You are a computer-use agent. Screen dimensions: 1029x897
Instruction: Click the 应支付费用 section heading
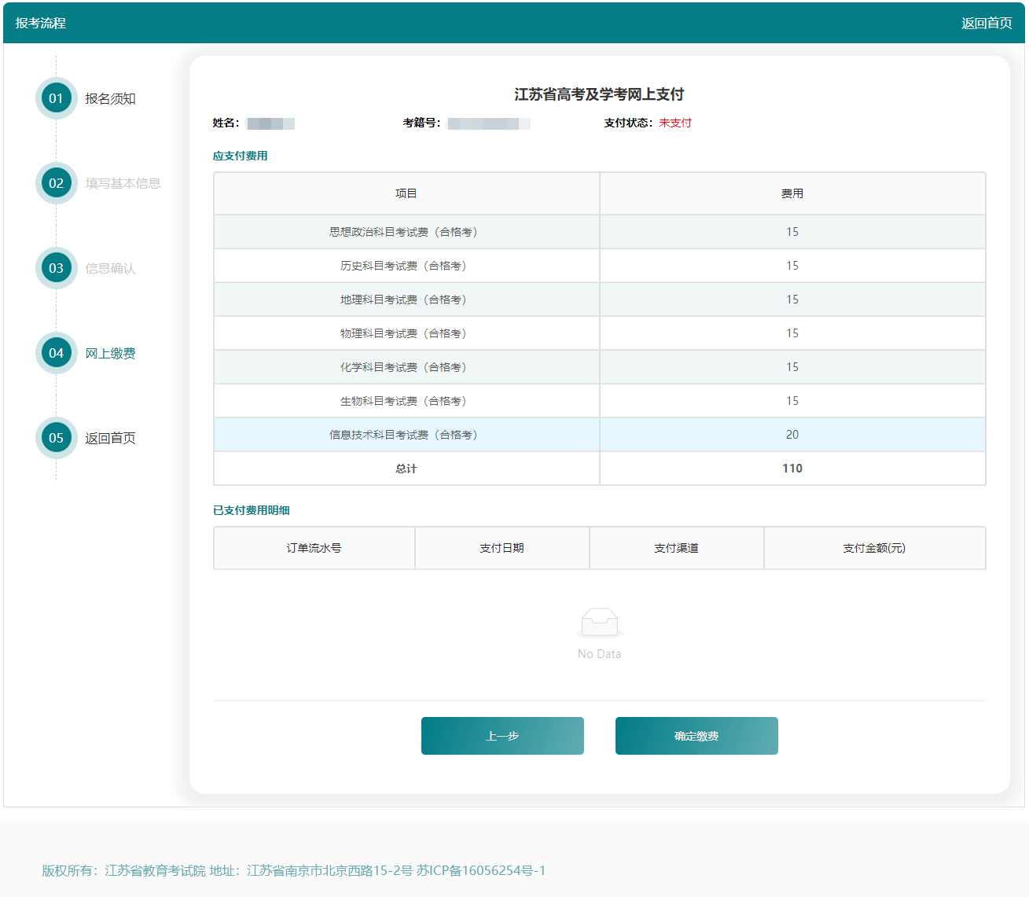(241, 156)
